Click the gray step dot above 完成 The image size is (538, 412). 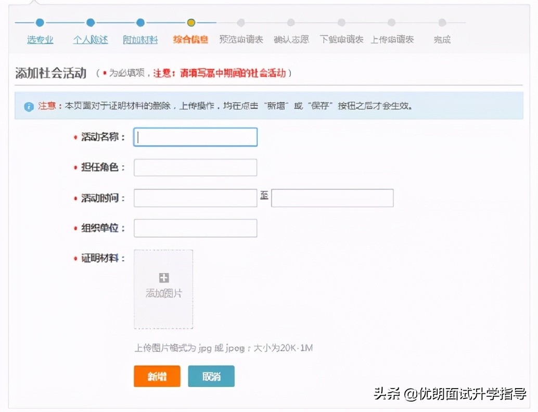(442, 23)
